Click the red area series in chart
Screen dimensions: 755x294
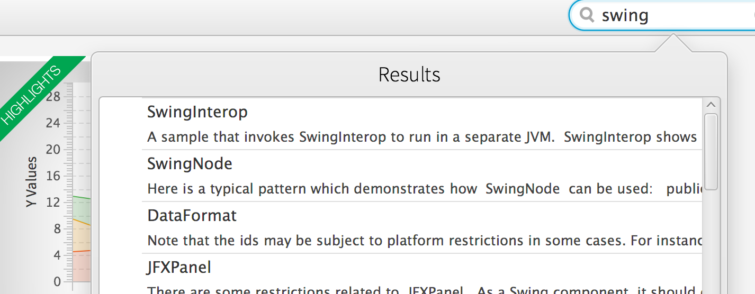pyautogui.click(x=82, y=266)
